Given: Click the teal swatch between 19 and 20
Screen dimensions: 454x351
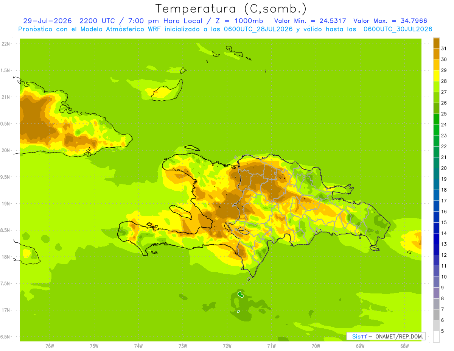Looking at the screenshot, I should click(x=436, y=173).
